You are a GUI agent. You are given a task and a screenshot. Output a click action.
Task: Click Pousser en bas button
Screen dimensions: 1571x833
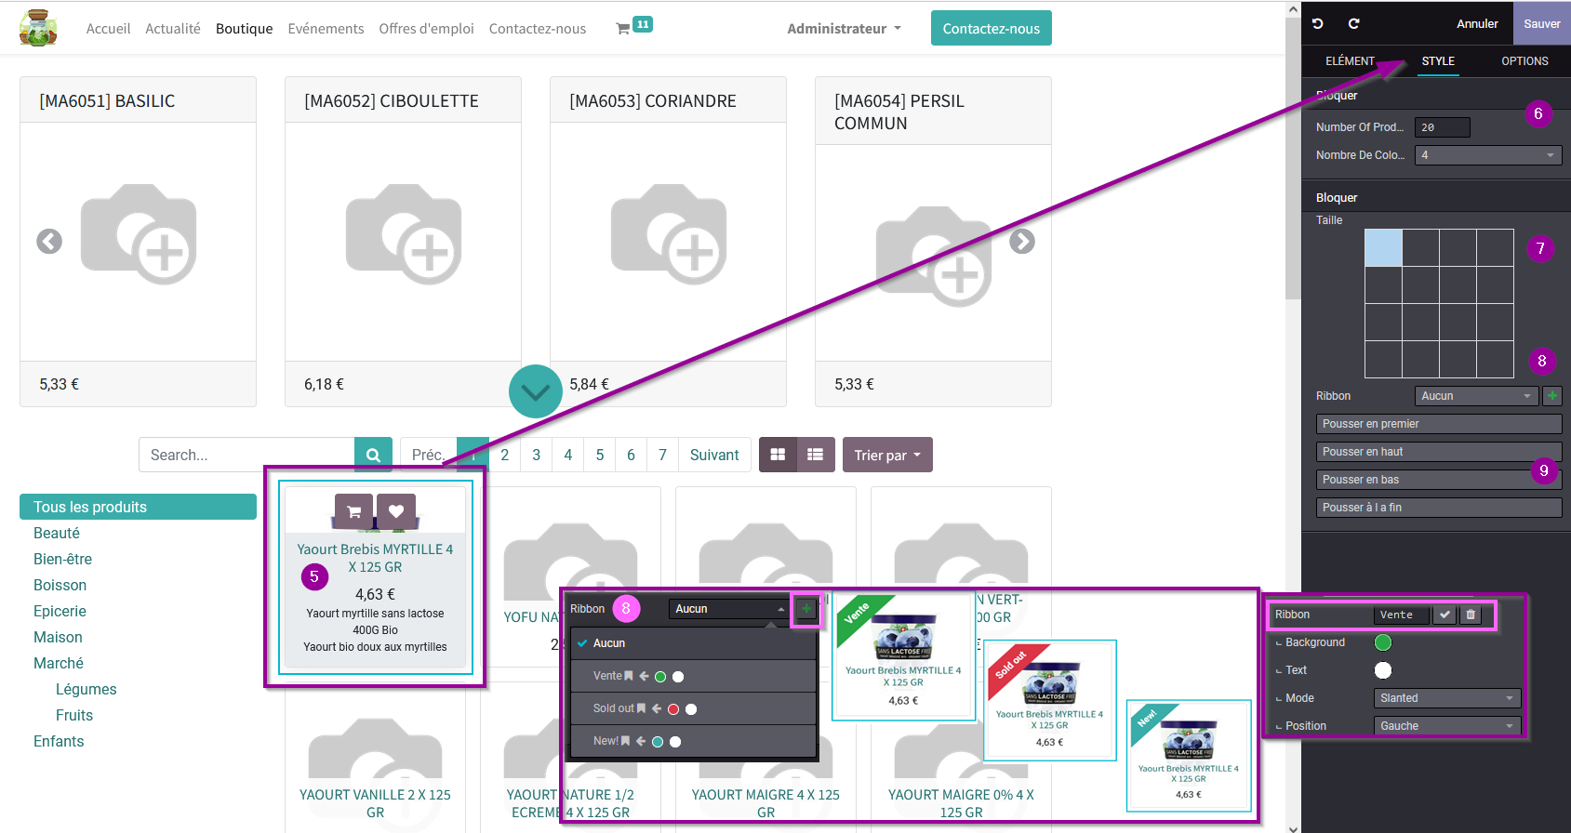1439,480
